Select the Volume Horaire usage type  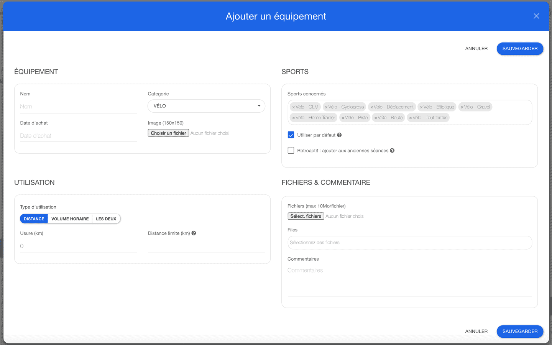tap(70, 219)
